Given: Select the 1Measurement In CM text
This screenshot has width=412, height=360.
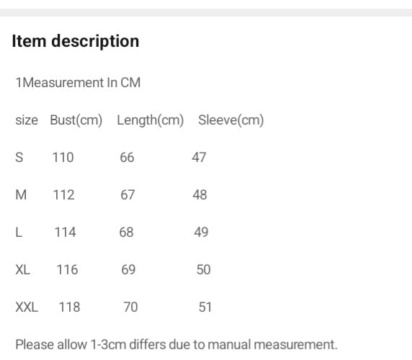Looking at the screenshot, I should pos(78,83).
